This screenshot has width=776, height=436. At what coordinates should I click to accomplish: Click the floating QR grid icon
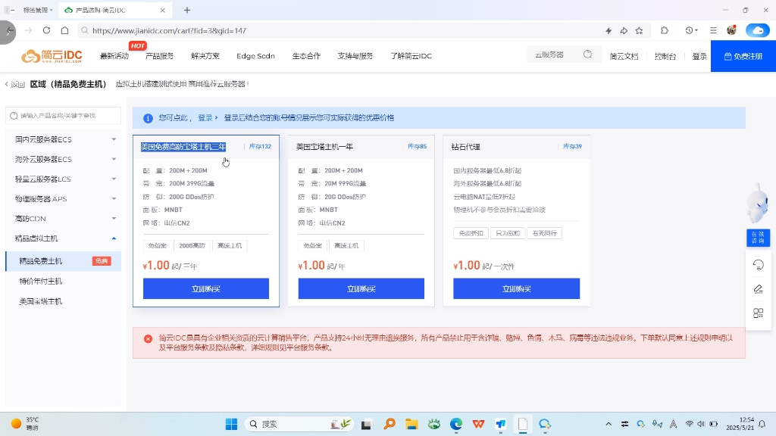[758, 313]
